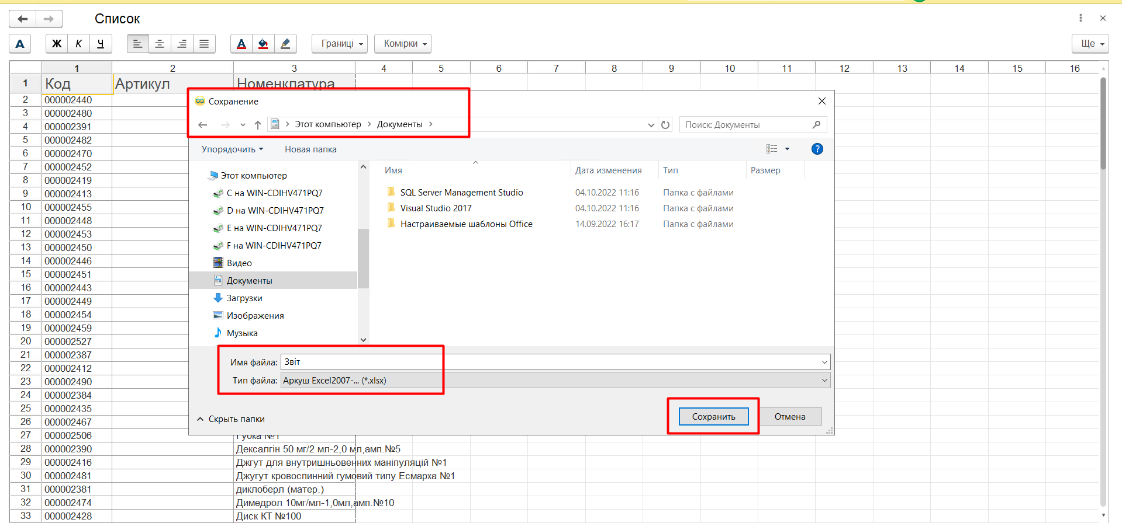This screenshot has height=523, width=1122.
Task: Click the background fill color icon
Action: pos(263,44)
